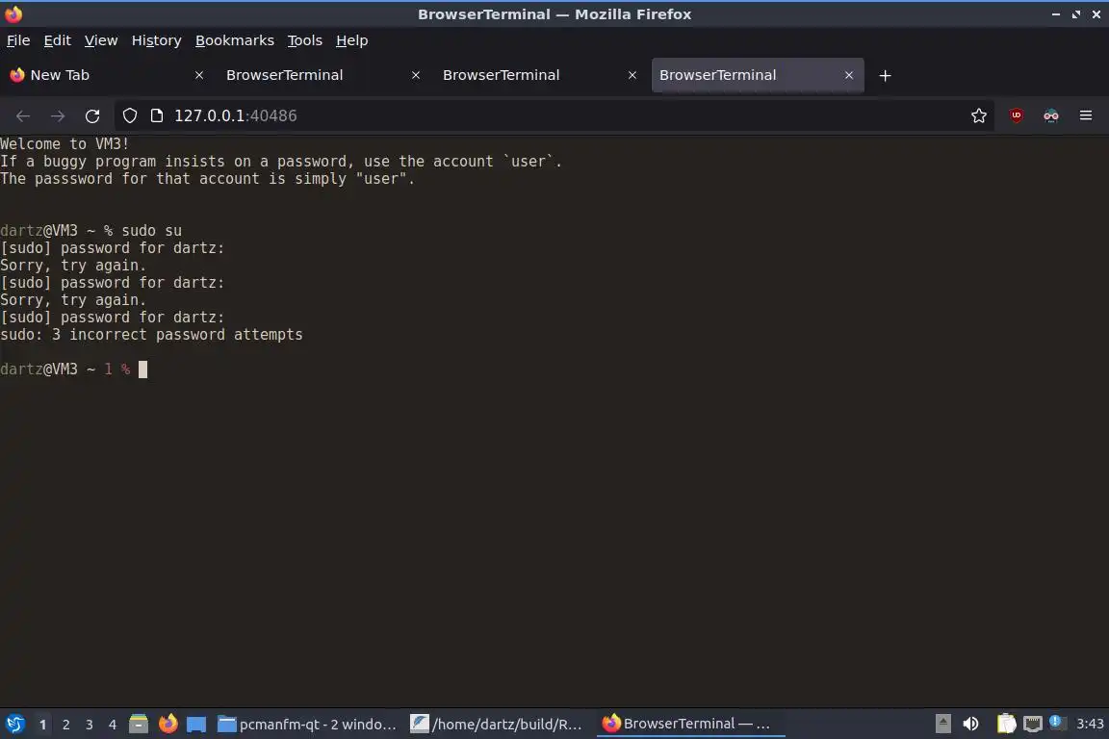The image size is (1109, 739).
Task: Open the Tools menu
Action: pyautogui.click(x=305, y=40)
